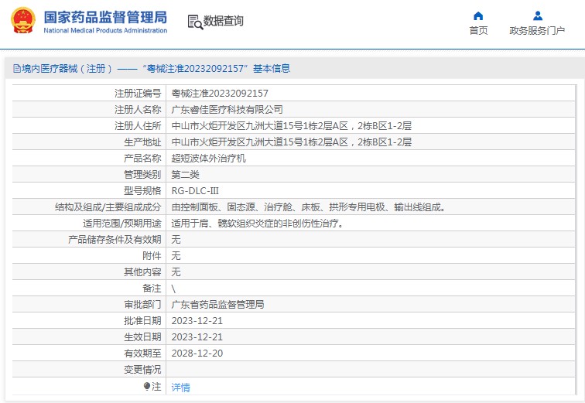Click the 注册人名称 label
This screenshot has height=403, width=585.
click(x=138, y=110)
